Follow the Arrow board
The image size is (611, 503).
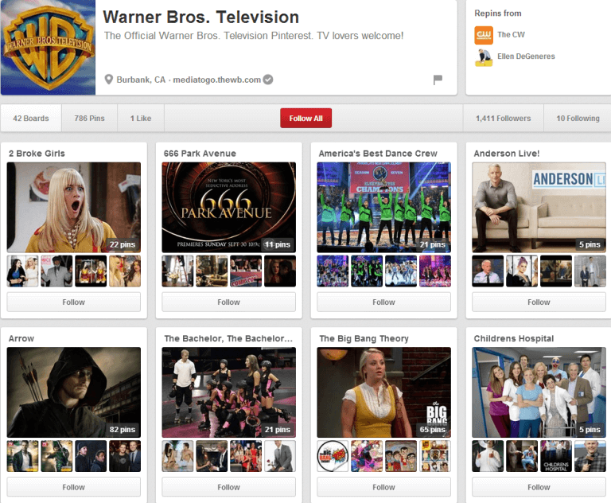click(x=73, y=487)
